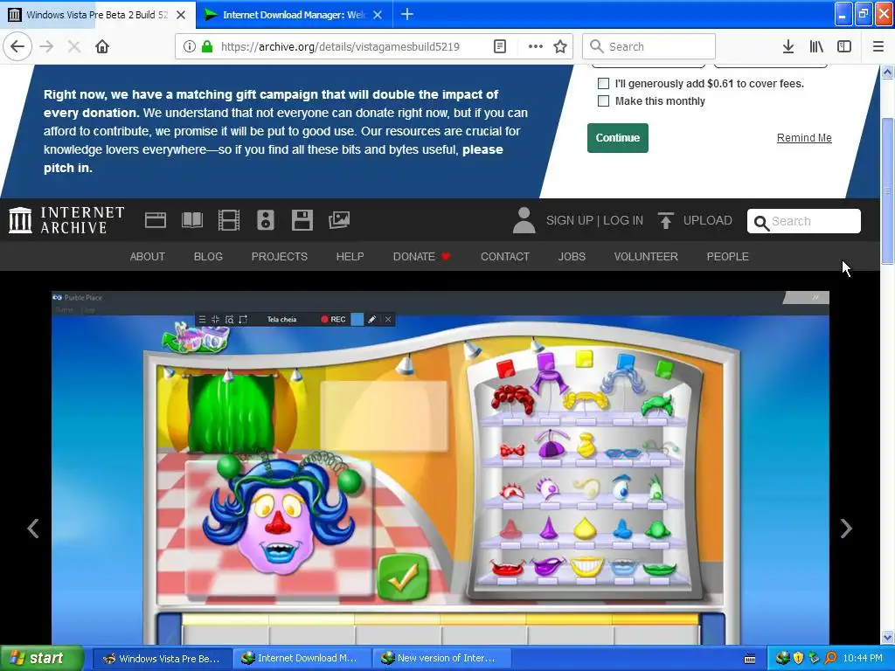
Task: Open the browser home page
Action: (102, 46)
